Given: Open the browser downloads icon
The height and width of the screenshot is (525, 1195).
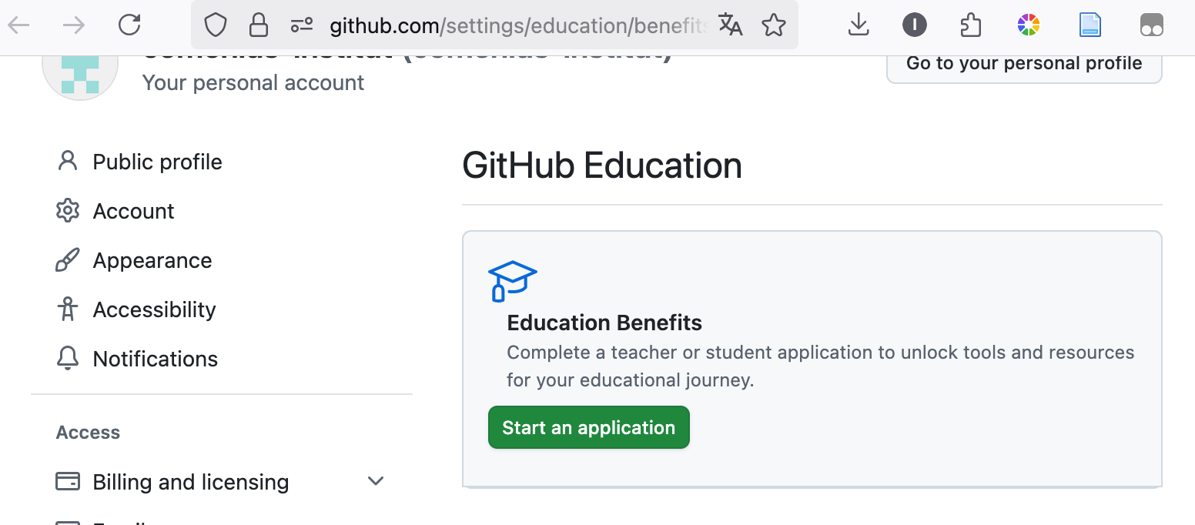Looking at the screenshot, I should (x=858, y=25).
